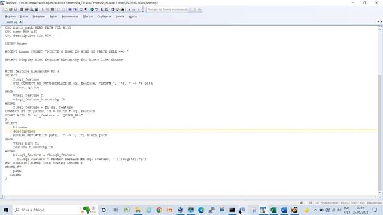
Task: Open a file using the folder icon
Action: click(11, 10)
